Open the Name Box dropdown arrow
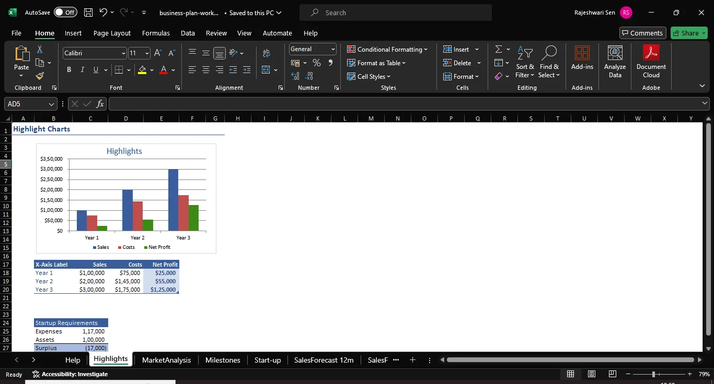Viewport: 714px width, 384px height. tap(51, 104)
